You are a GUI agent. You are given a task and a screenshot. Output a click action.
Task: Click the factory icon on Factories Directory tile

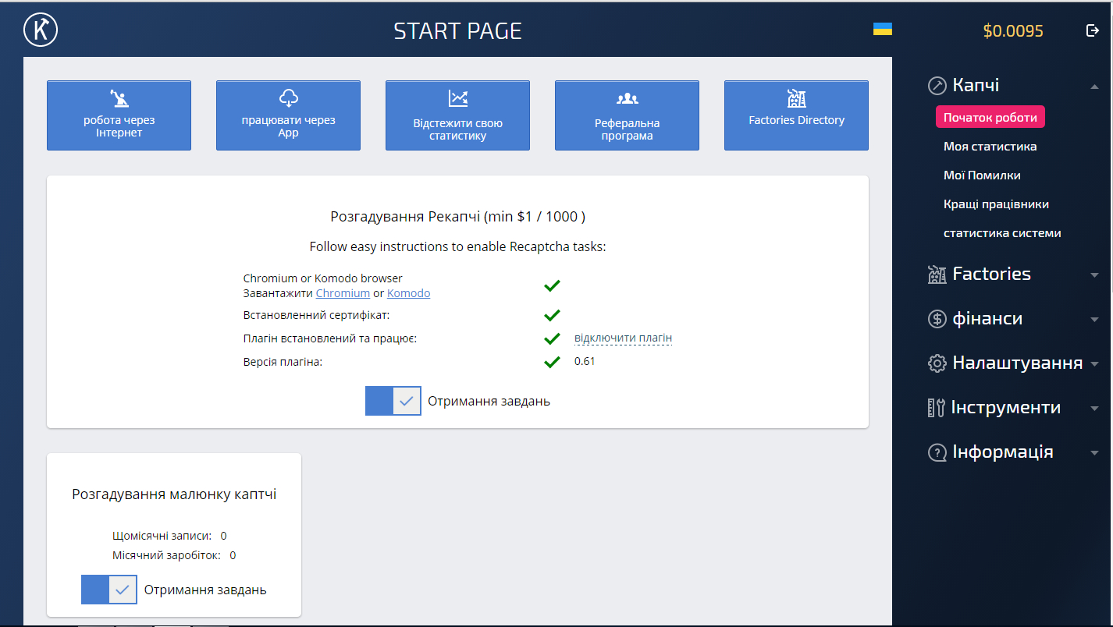[796, 98]
